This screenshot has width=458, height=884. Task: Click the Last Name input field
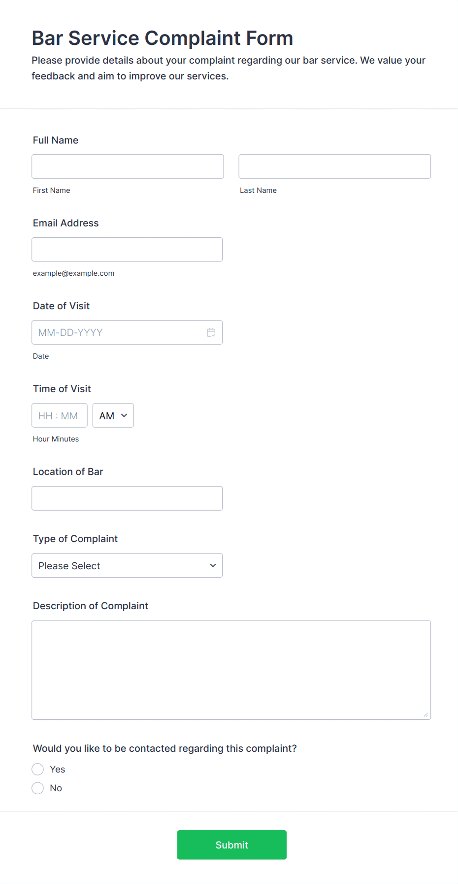click(x=334, y=166)
